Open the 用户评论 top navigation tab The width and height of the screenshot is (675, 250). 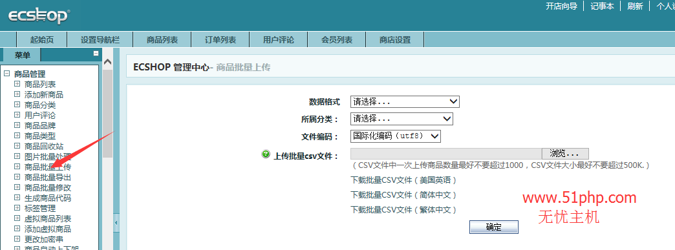[279, 39]
